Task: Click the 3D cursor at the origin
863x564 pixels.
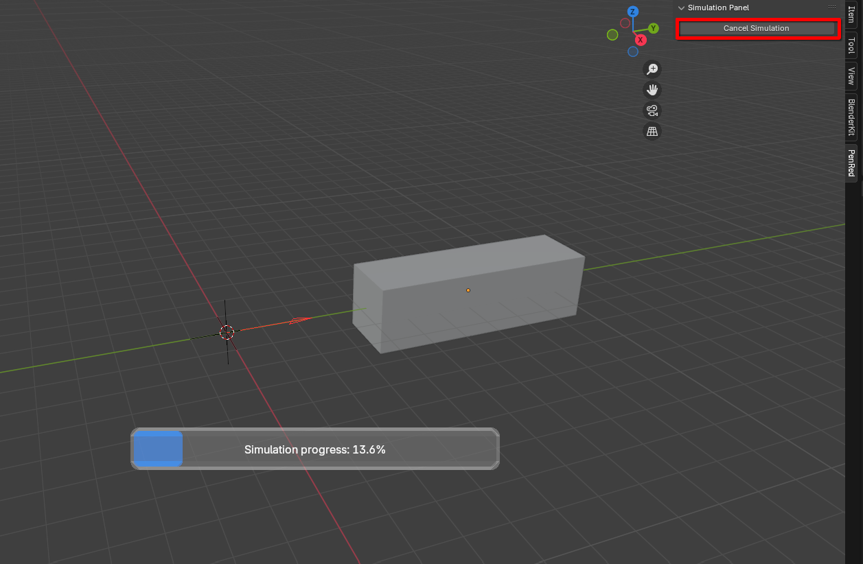Action: pyautogui.click(x=227, y=333)
